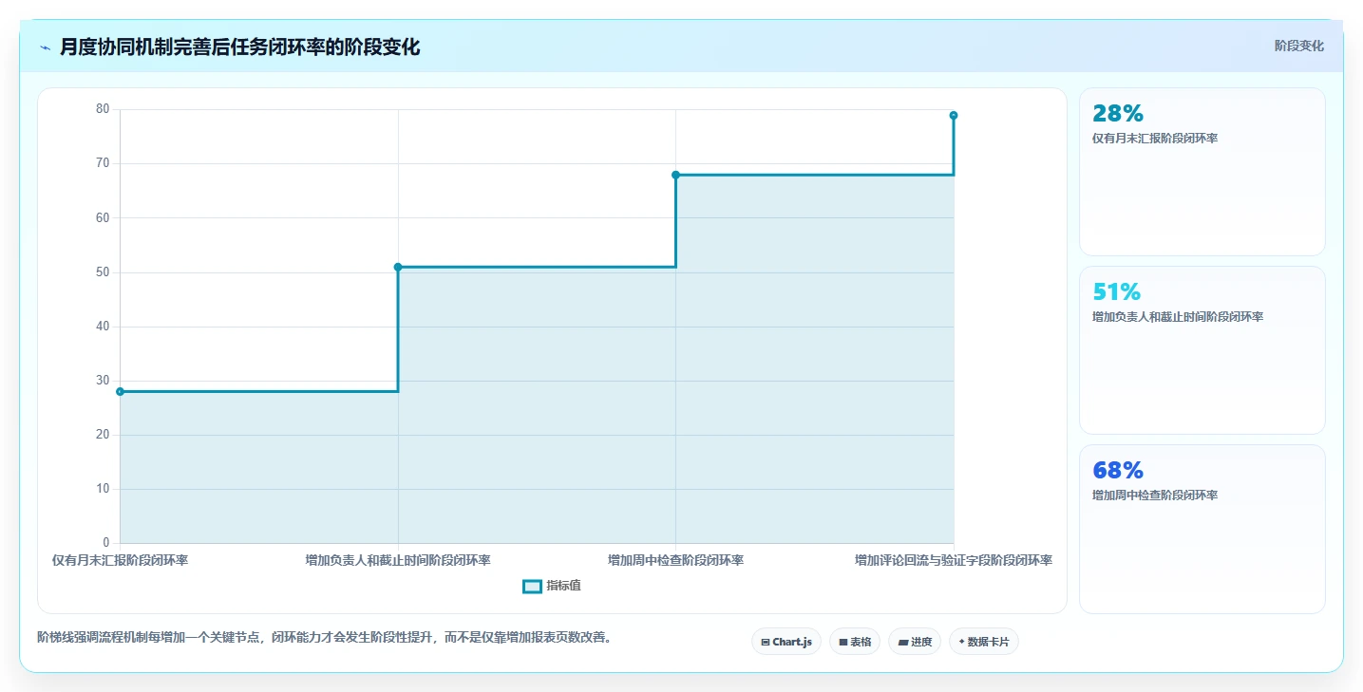Toggle the 指标值 legend swatch
The image size is (1363, 692).
(x=532, y=587)
